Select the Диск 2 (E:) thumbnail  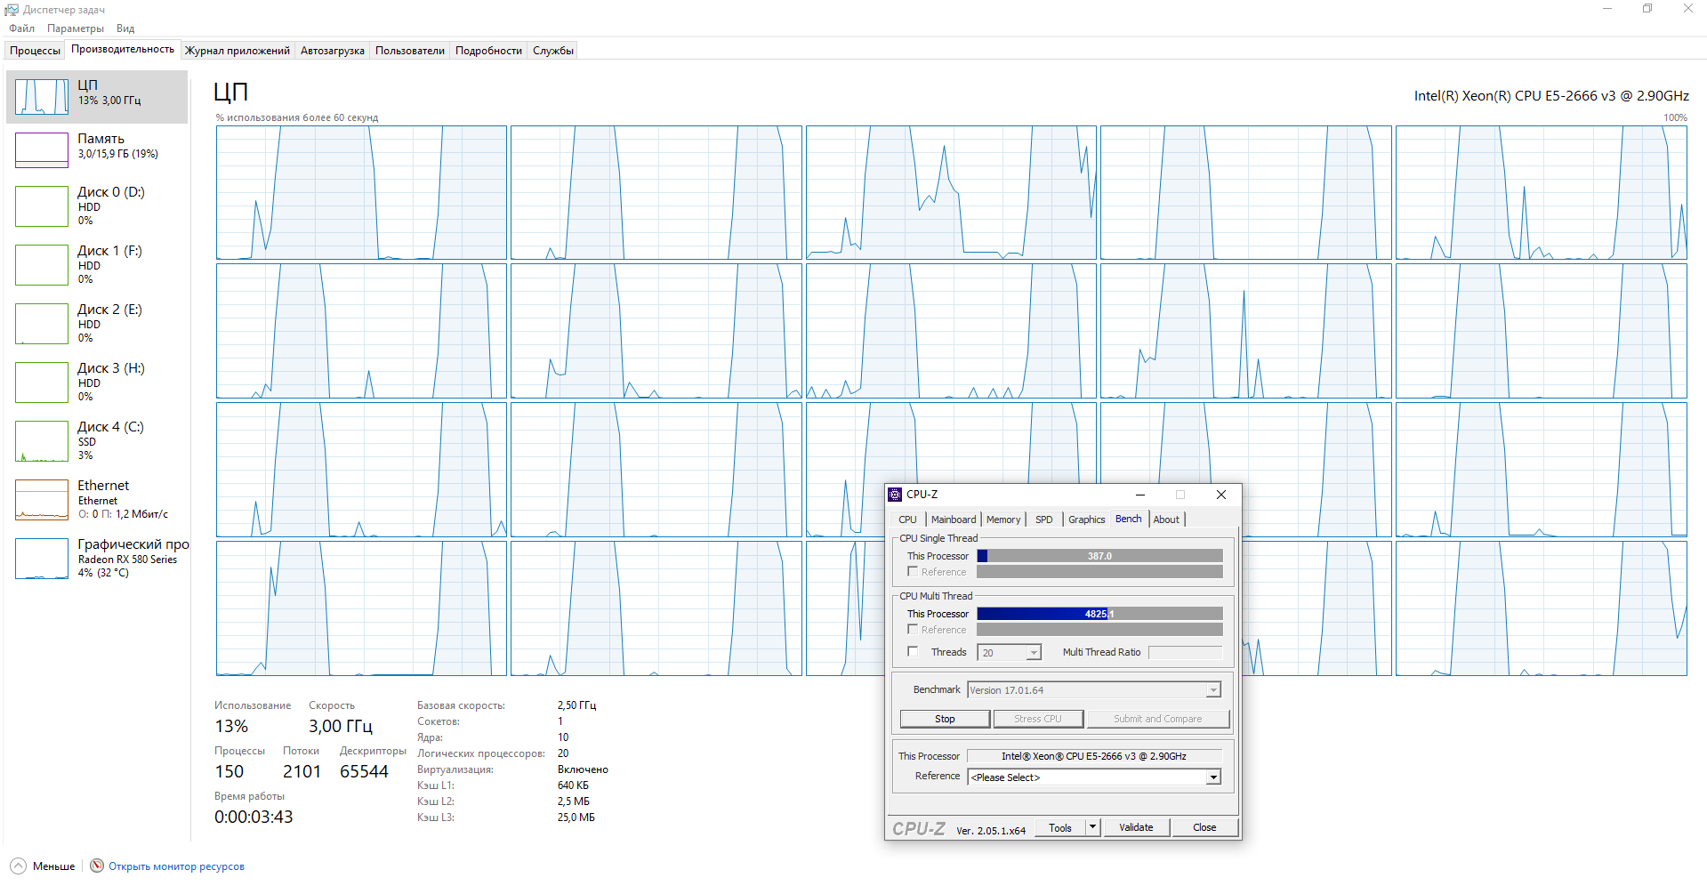coord(42,323)
